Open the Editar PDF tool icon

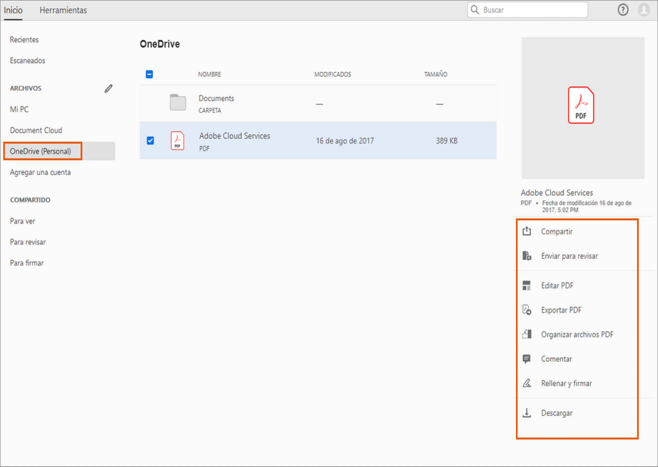[x=526, y=285]
